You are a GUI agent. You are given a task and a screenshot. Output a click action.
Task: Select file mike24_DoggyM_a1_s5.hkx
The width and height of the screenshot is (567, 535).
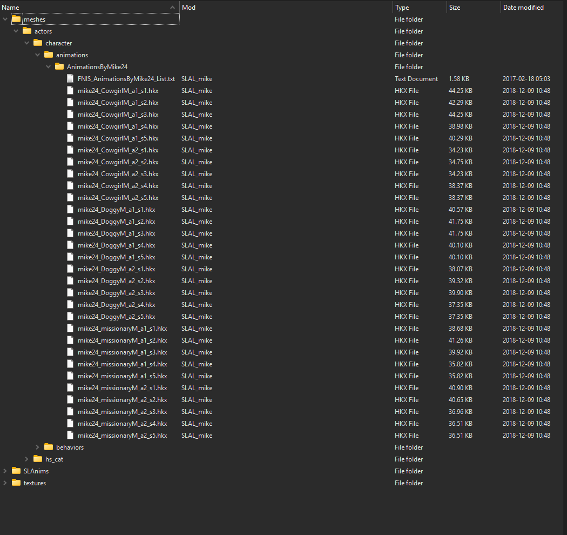click(117, 257)
